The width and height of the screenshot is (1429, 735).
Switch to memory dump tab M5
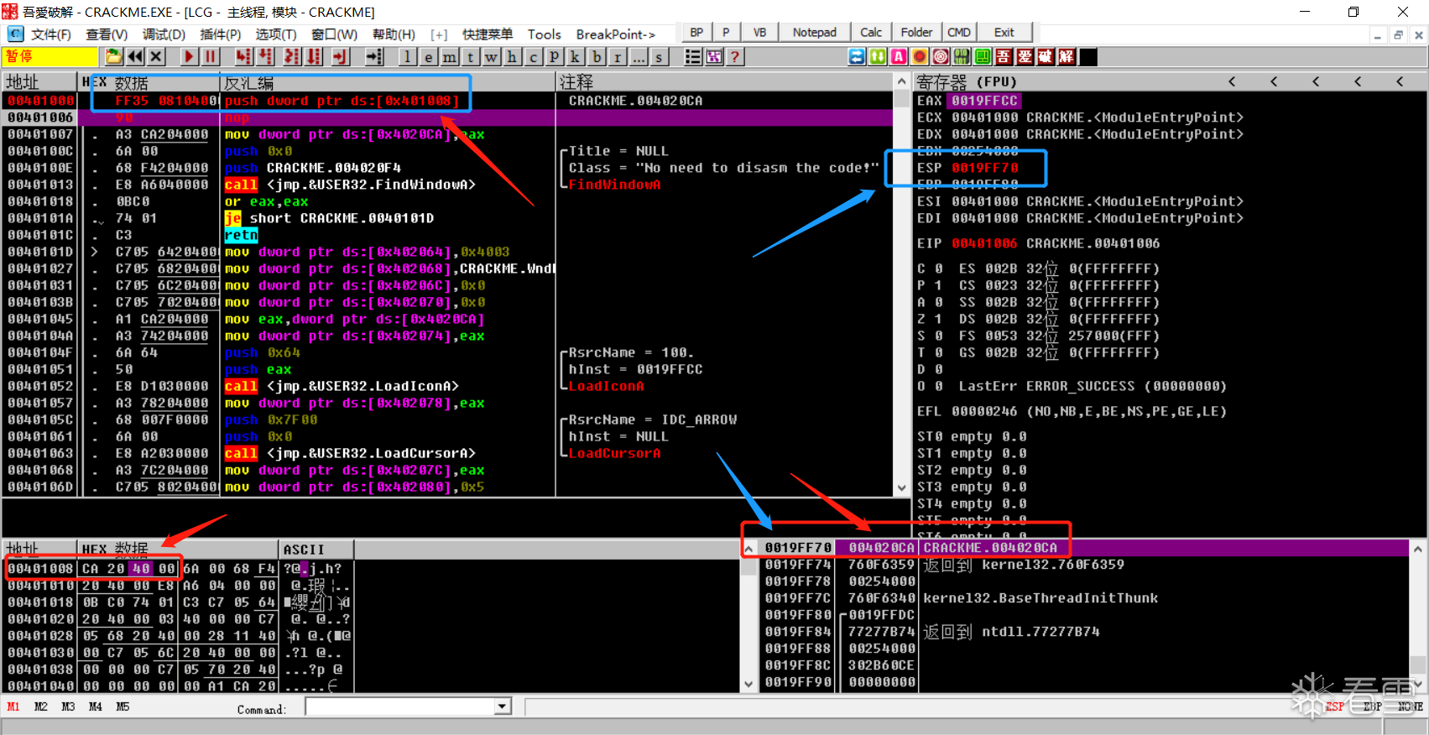click(x=123, y=707)
